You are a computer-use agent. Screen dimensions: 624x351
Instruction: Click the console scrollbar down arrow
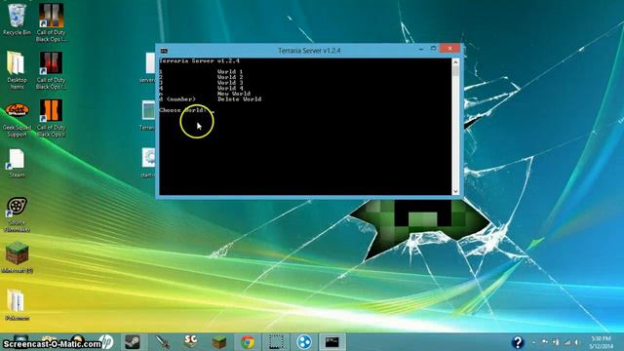455,191
